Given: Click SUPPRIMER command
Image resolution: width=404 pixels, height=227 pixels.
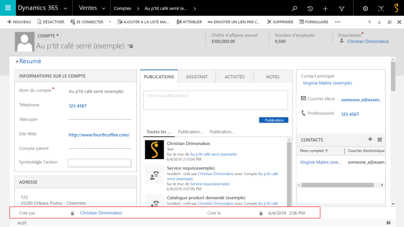Looking at the screenshot, I should (x=280, y=22).
